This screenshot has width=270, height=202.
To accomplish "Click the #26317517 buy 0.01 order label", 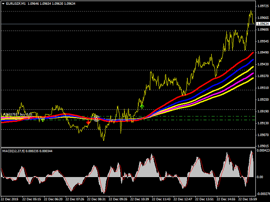I will click(x=18, y=114).
